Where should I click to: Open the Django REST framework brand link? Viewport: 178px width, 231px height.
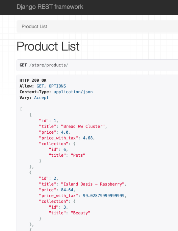[50, 7]
